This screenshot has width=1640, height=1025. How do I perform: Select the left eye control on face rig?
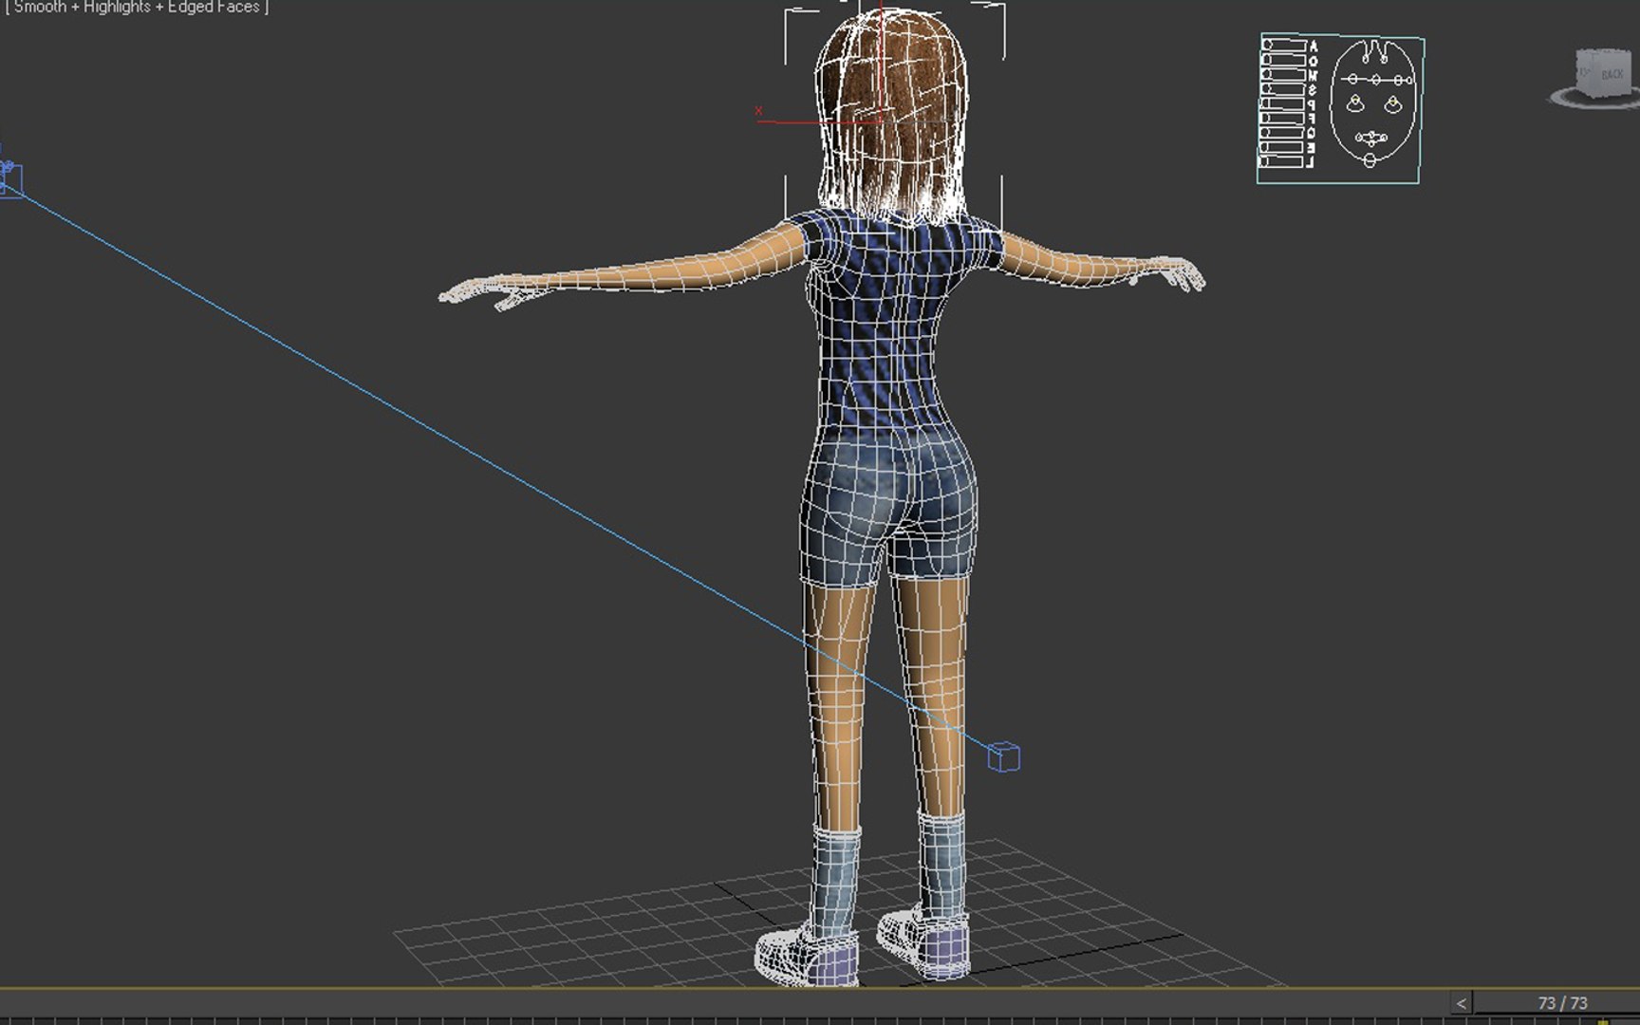point(1355,103)
